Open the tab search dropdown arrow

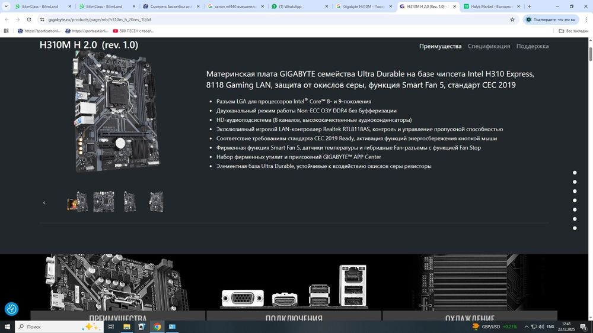[x=6, y=7]
